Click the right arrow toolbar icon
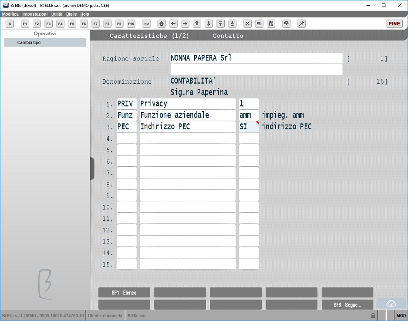 185,24
